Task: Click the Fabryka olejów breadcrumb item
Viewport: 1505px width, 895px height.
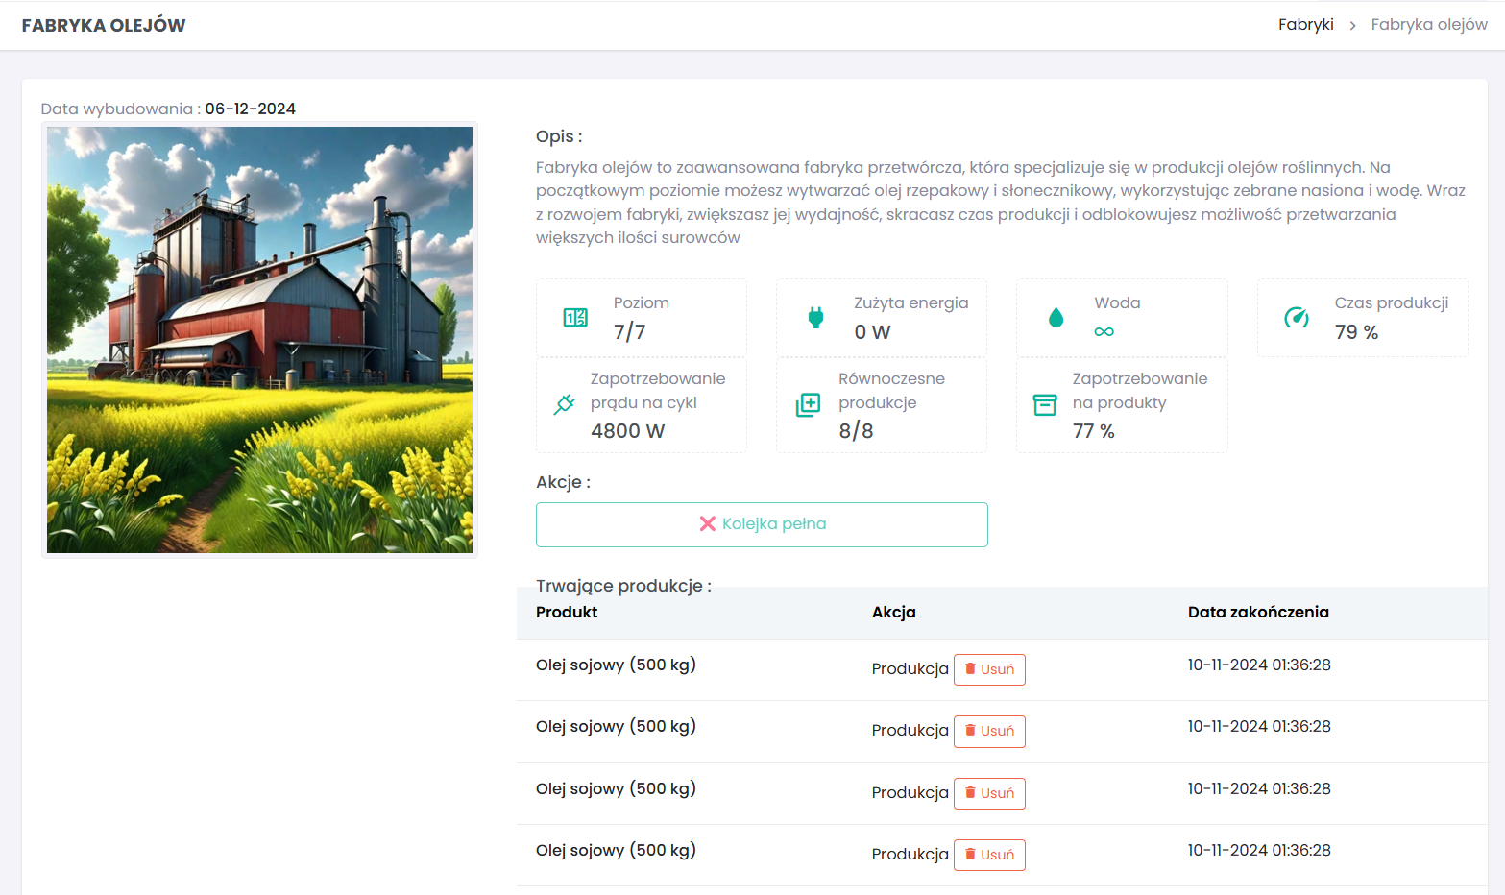Action: [1428, 25]
